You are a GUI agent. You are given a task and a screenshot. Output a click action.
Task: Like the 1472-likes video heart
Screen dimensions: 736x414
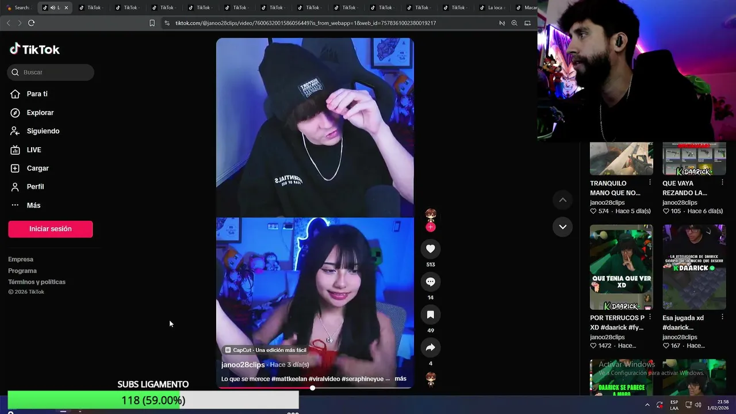coord(593,346)
